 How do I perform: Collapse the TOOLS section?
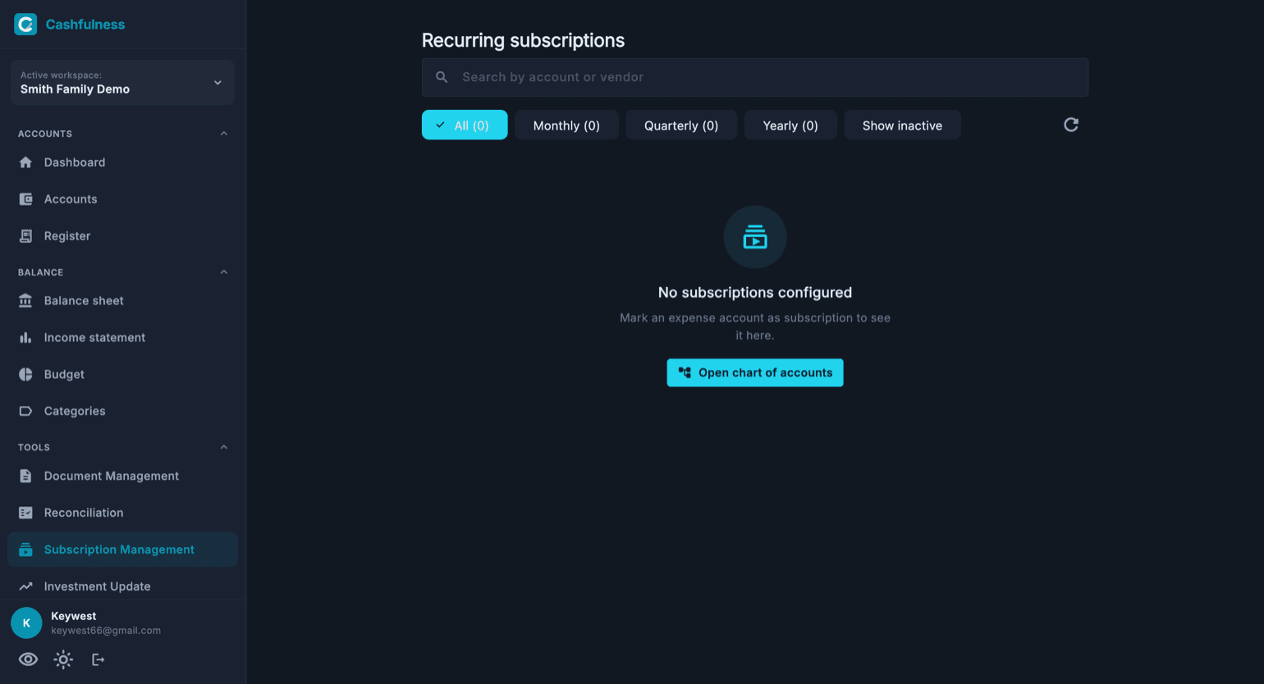(x=224, y=447)
